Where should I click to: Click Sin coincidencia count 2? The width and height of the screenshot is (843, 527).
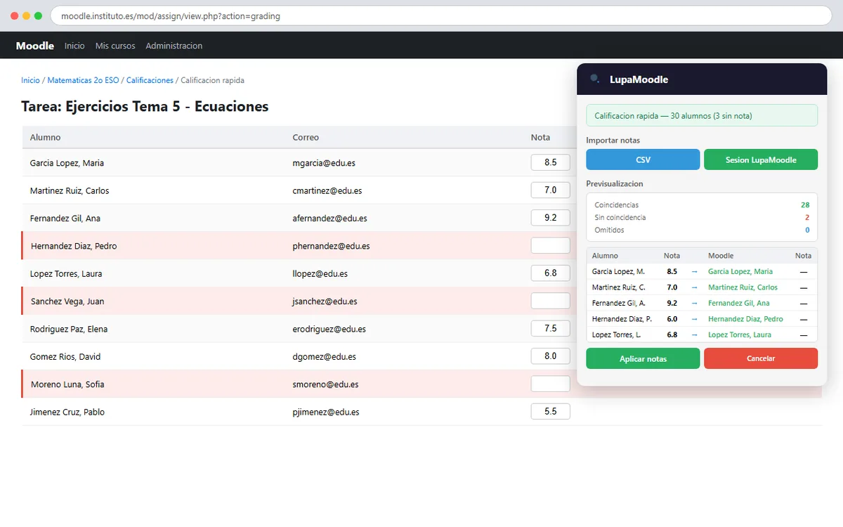[x=807, y=218]
